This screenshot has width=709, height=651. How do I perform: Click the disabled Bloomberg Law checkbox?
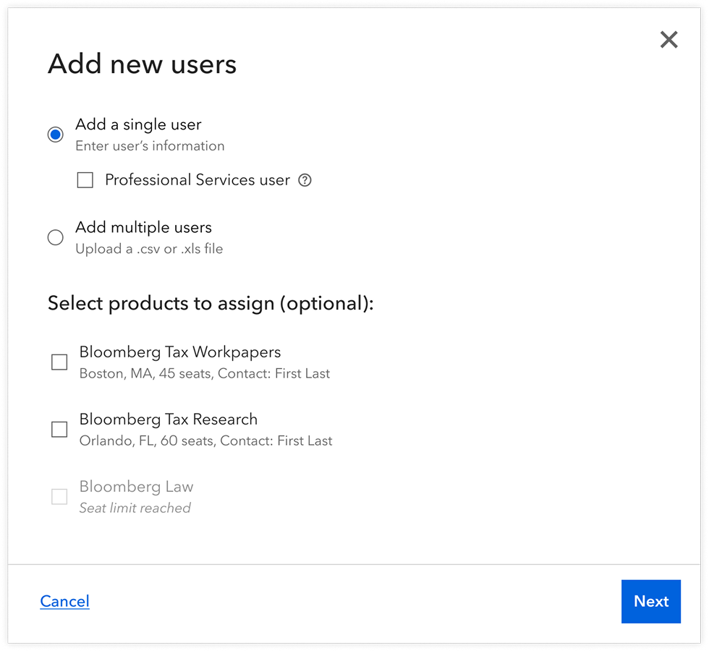[59, 496]
